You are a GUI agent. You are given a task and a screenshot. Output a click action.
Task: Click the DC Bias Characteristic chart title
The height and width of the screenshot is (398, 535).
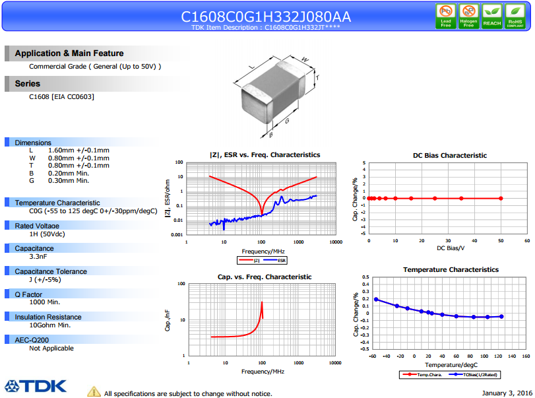(449, 156)
